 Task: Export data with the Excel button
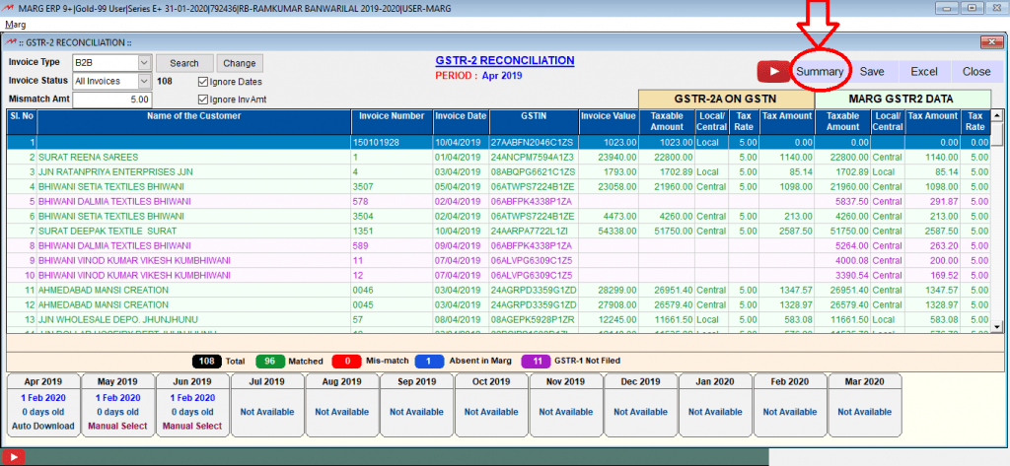(x=923, y=72)
